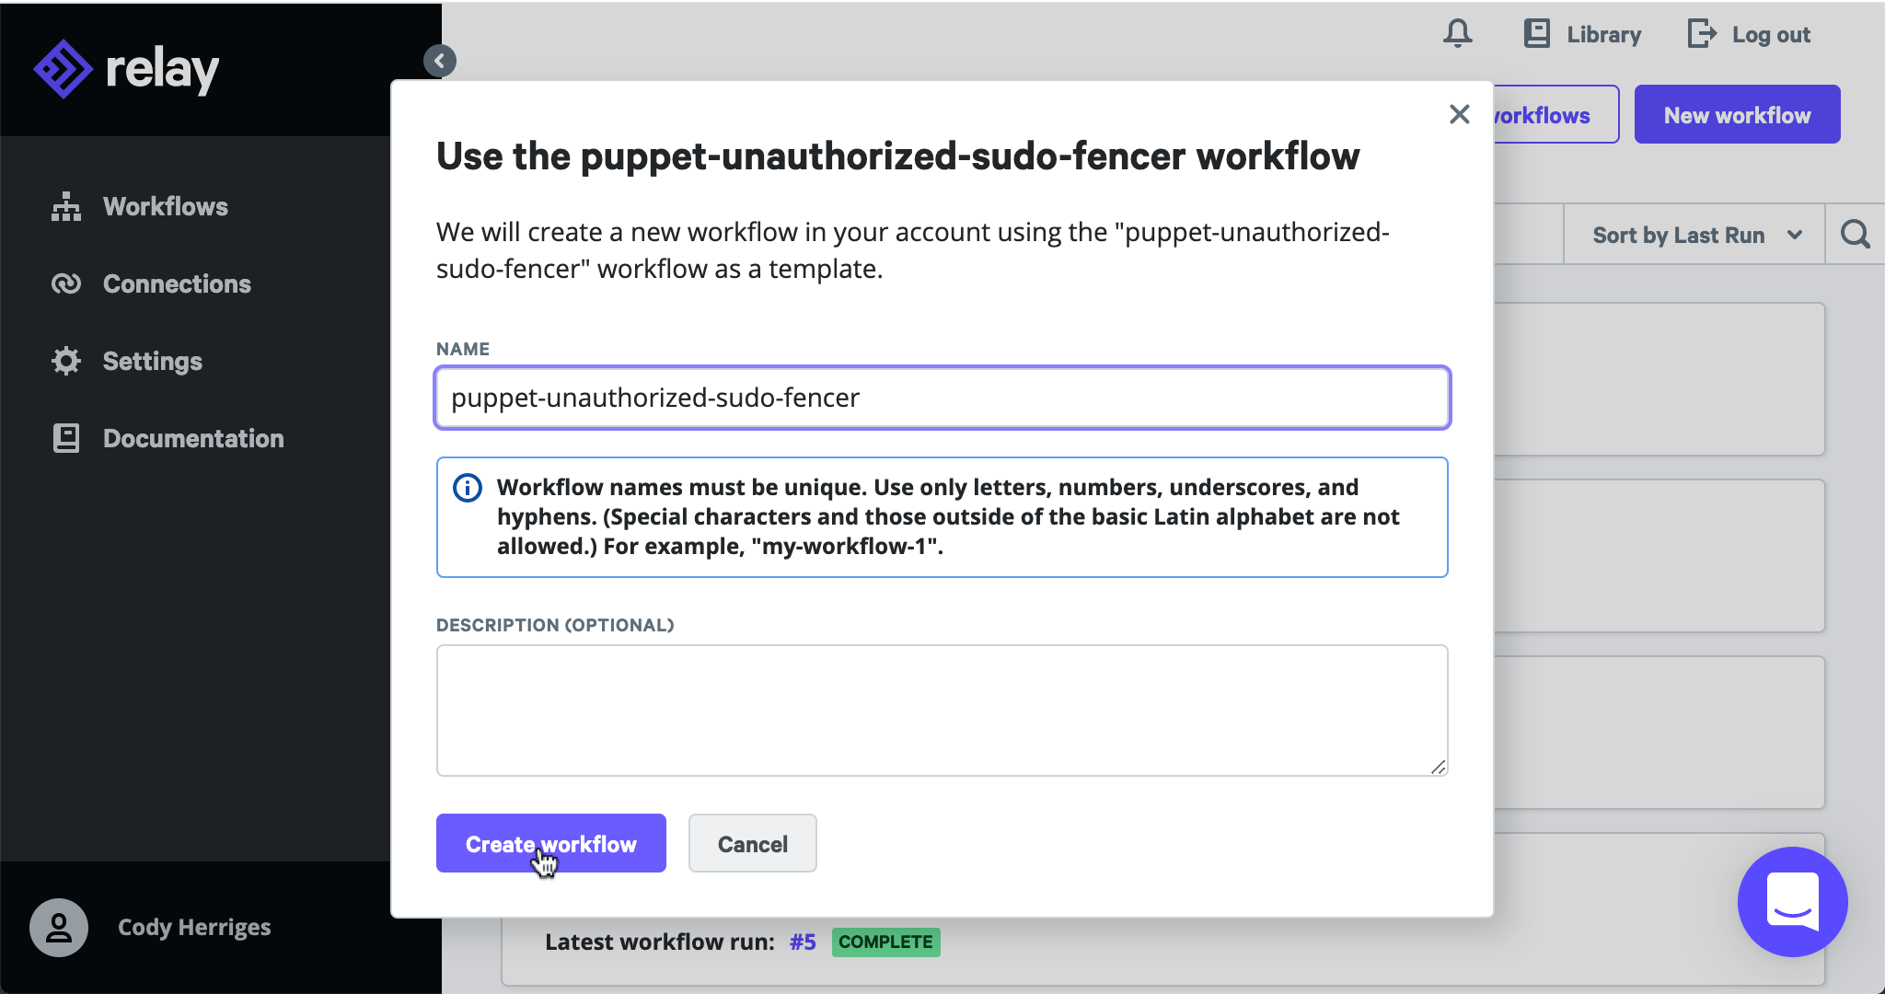The image size is (1885, 994).
Task: Select Settings in the sidebar menu
Action: [152, 361]
